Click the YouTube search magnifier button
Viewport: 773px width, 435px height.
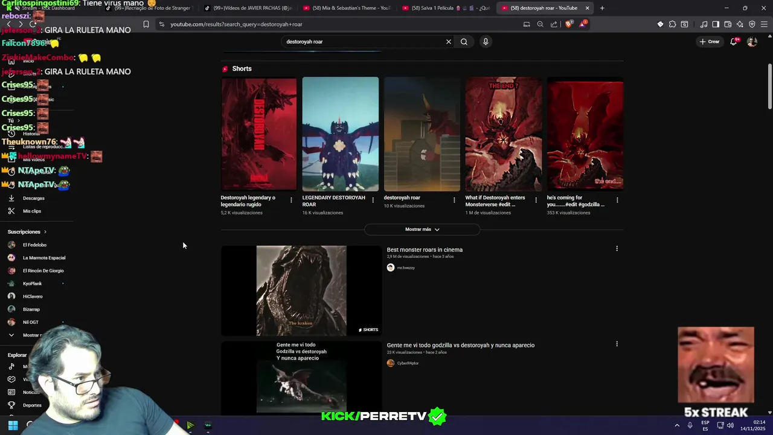tap(464, 42)
